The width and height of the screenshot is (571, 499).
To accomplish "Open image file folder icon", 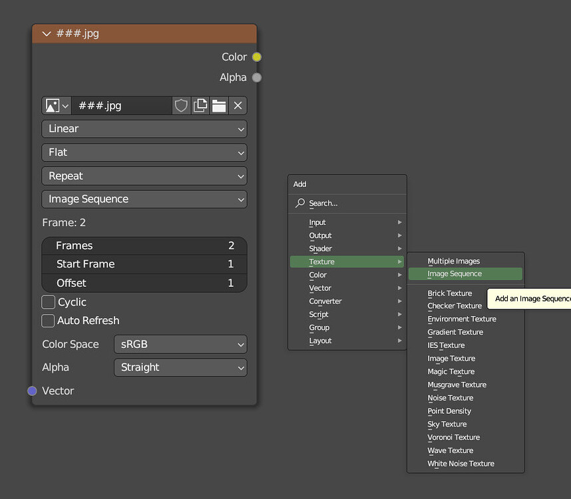I will (x=219, y=106).
